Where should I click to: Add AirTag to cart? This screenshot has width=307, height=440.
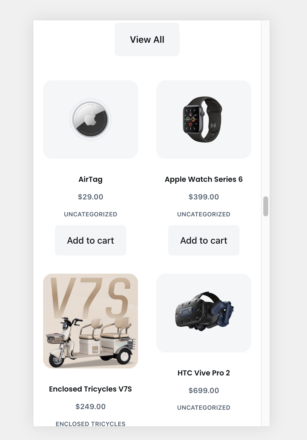[90, 240]
